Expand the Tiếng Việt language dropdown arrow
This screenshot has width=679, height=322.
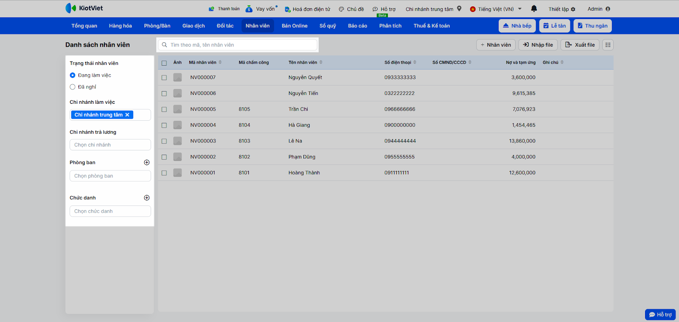pos(520,8)
